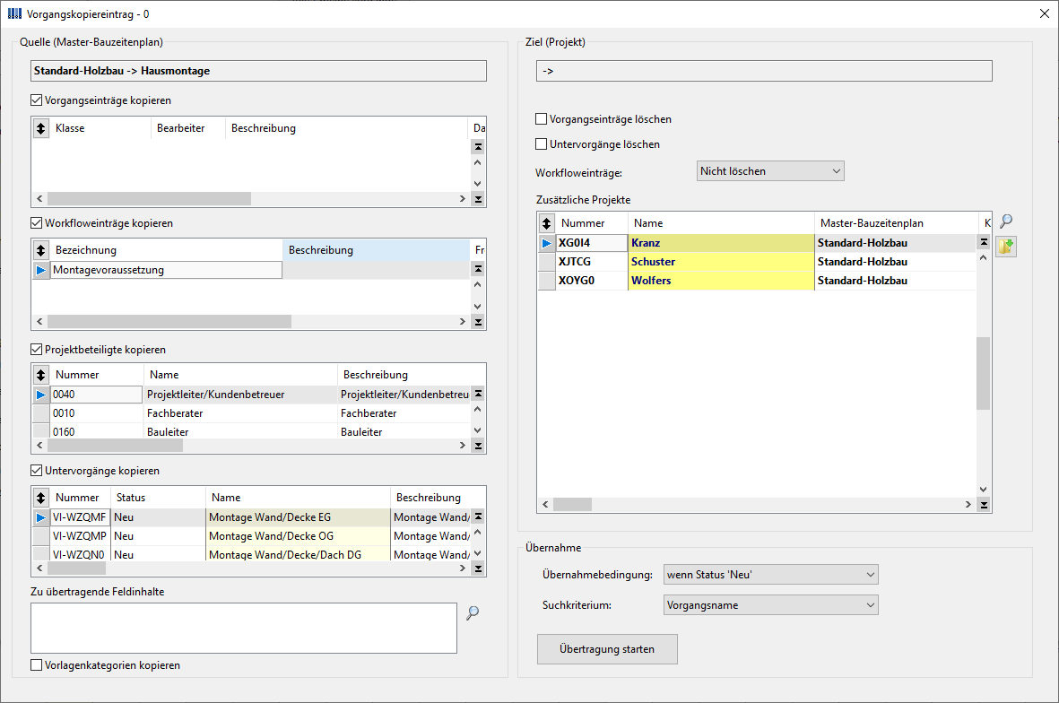Click inside the Zu übertragende Feldinhalte text box
1059x703 pixels.
[244, 628]
